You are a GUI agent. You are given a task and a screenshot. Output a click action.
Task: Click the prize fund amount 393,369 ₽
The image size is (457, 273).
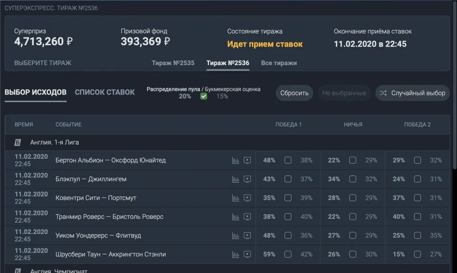[x=146, y=42]
